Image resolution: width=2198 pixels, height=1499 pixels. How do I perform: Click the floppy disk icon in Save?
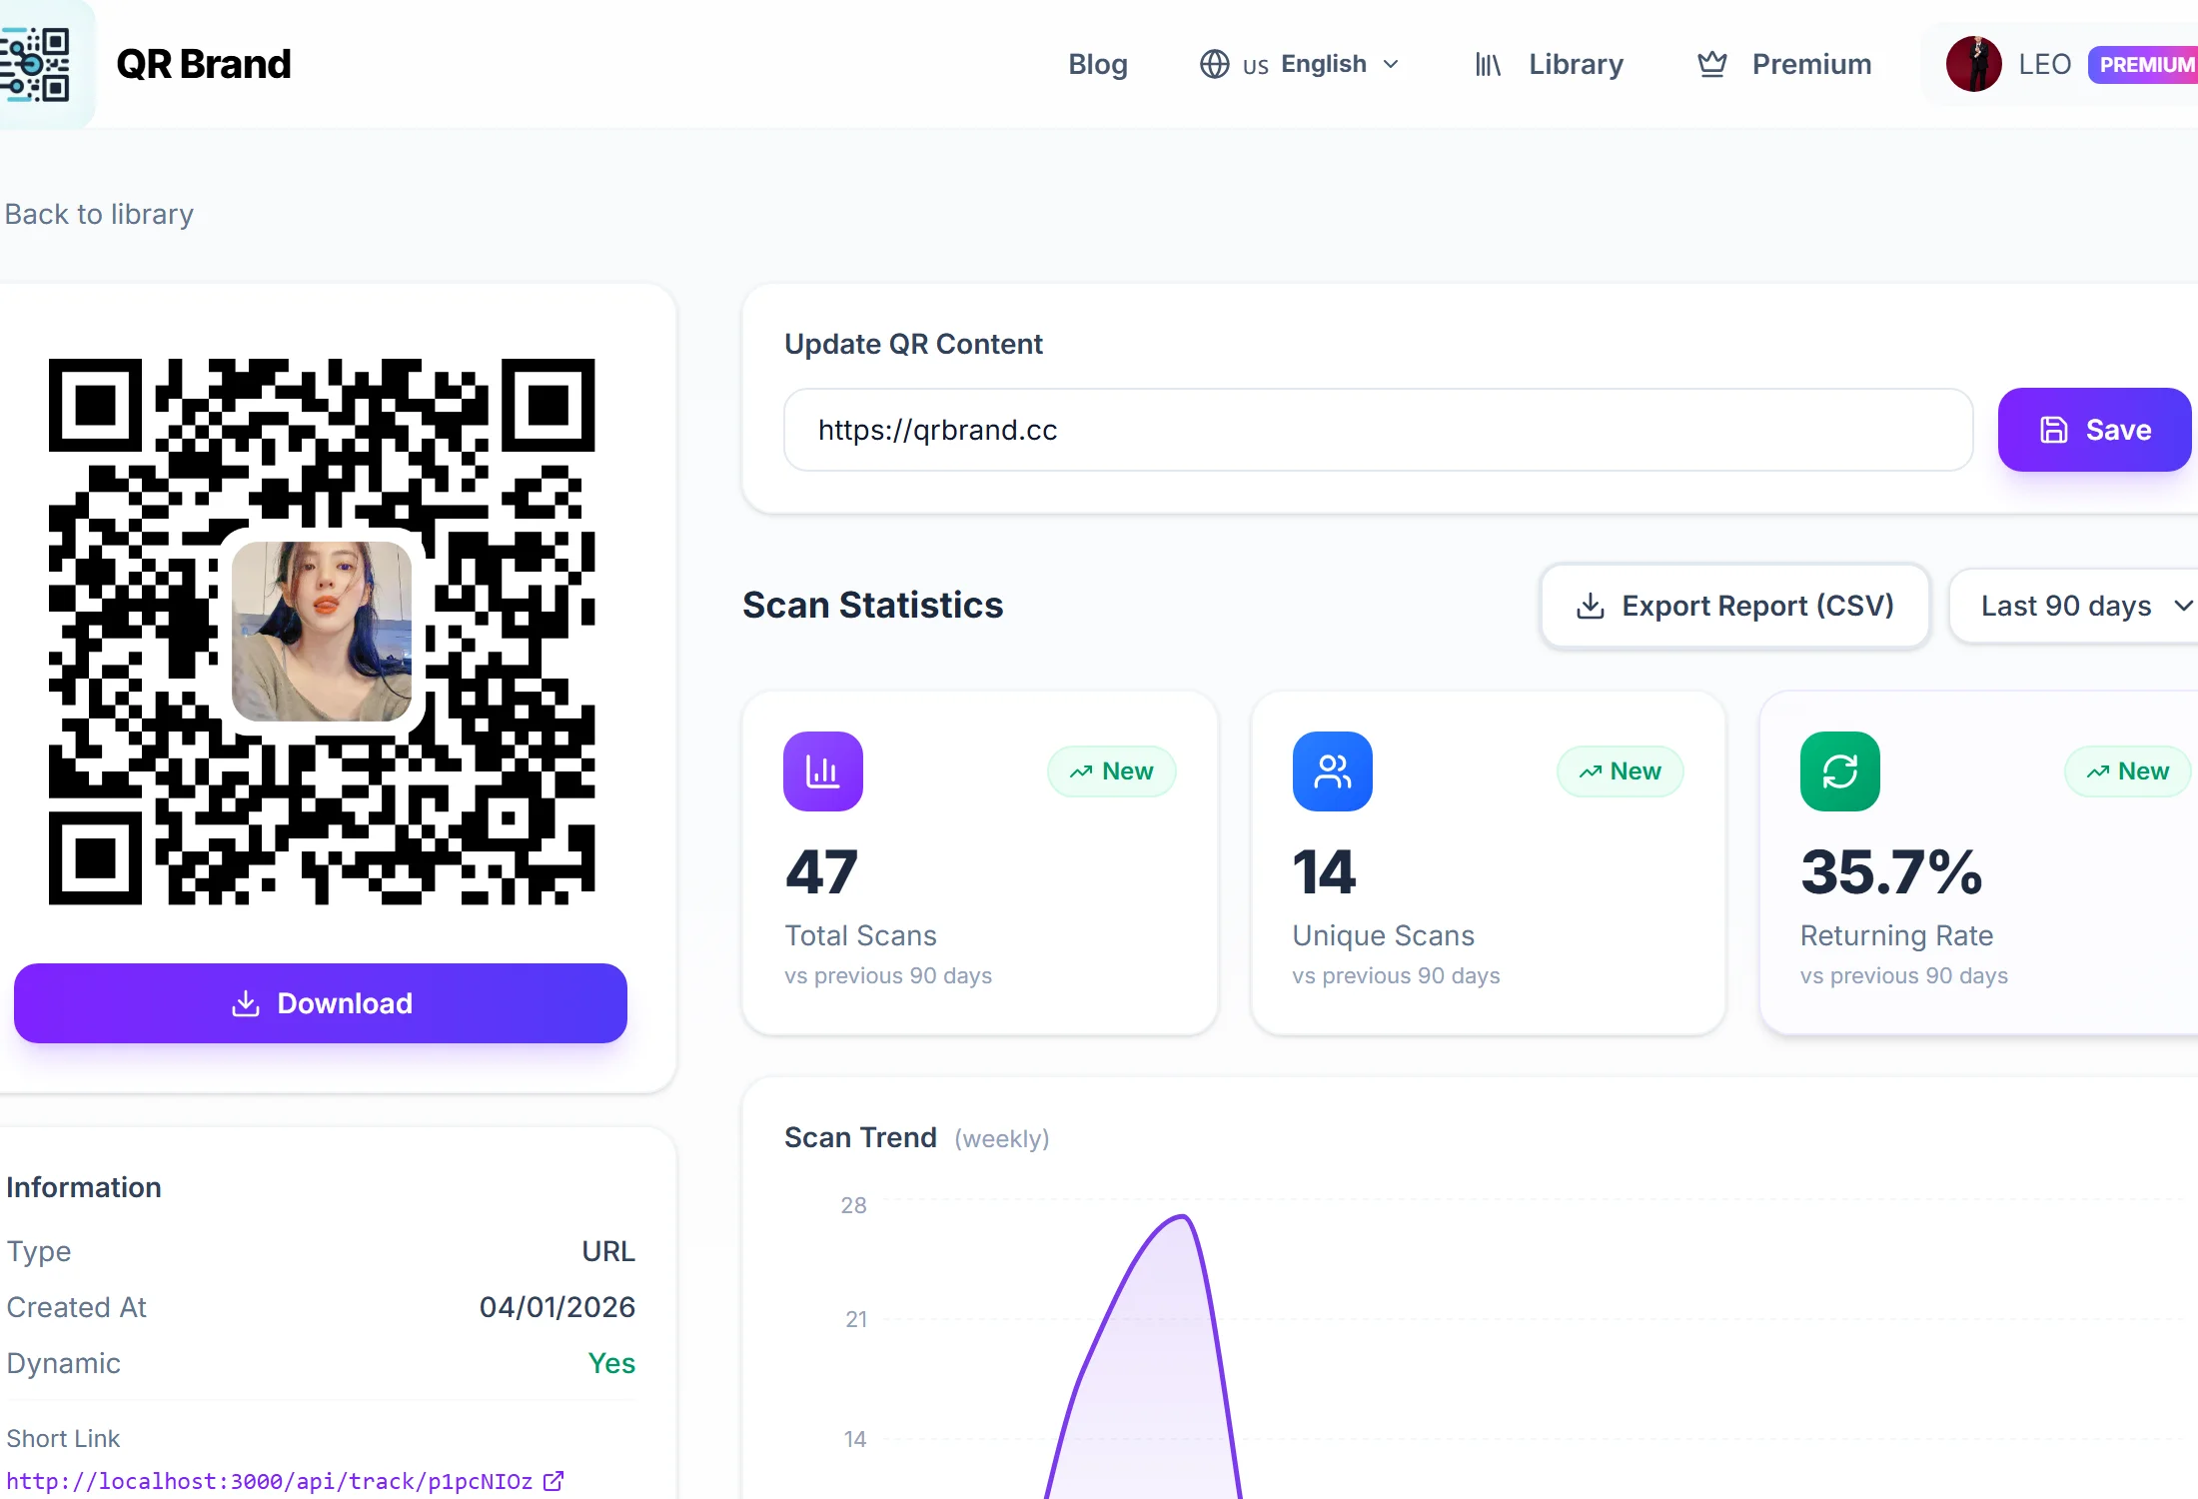click(2053, 430)
